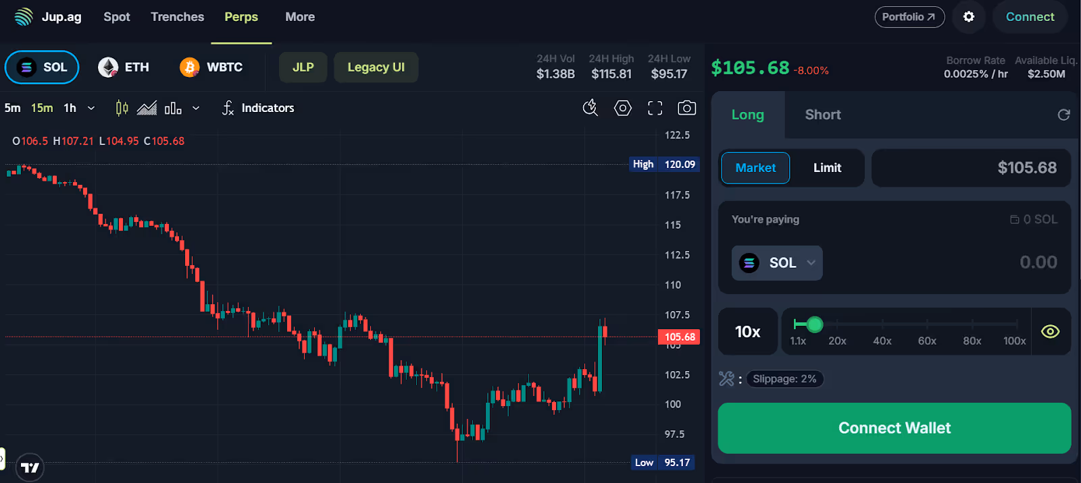Switch to the Long tab
This screenshot has height=483, width=1081.
748,115
